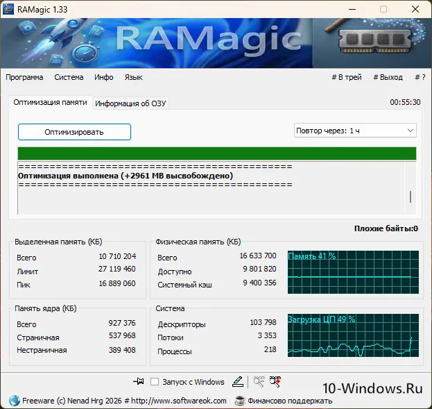Viewport: 432px width, 409px height.
Task: Click the RAMagic app icon in title bar
Action: [x=8, y=9]
